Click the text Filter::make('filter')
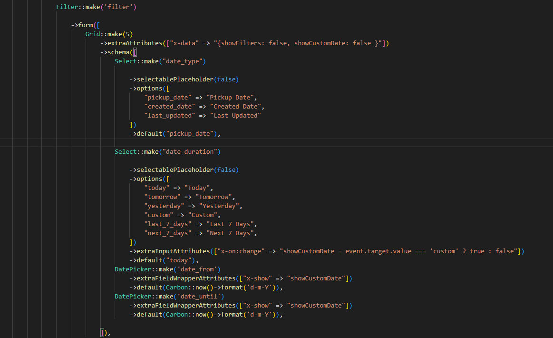553x338 pixels. [x=96, y=7]
